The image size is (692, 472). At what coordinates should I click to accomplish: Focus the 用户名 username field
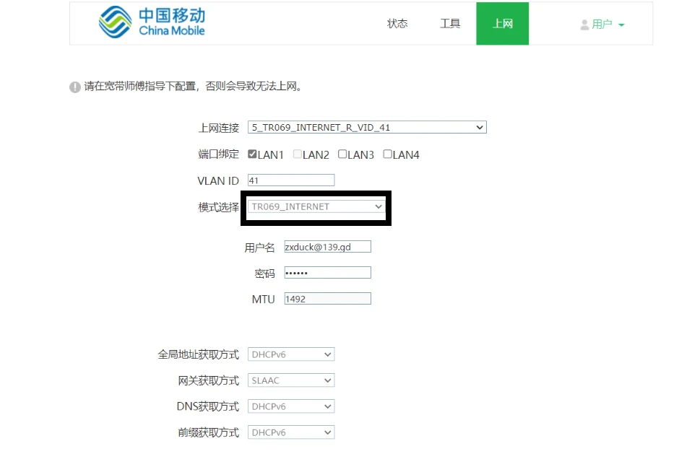(x=327, y=247)
